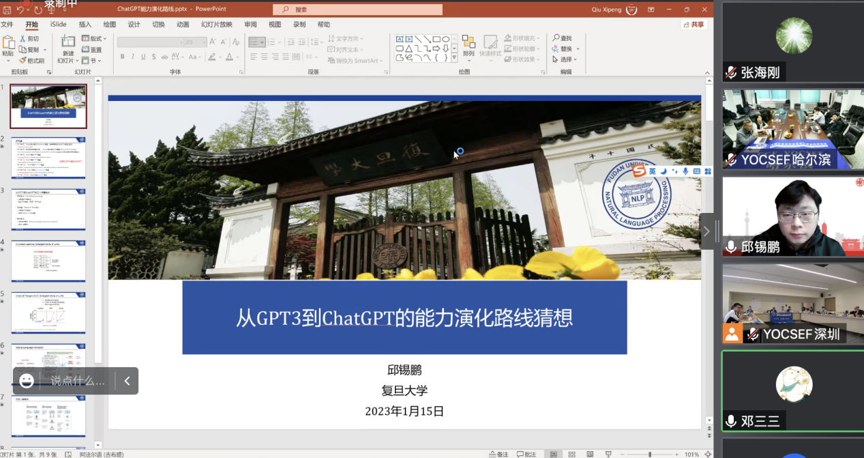Switch to iSlide ribbon tab
This screenshot has width=864, height=458.
[59, 24]
